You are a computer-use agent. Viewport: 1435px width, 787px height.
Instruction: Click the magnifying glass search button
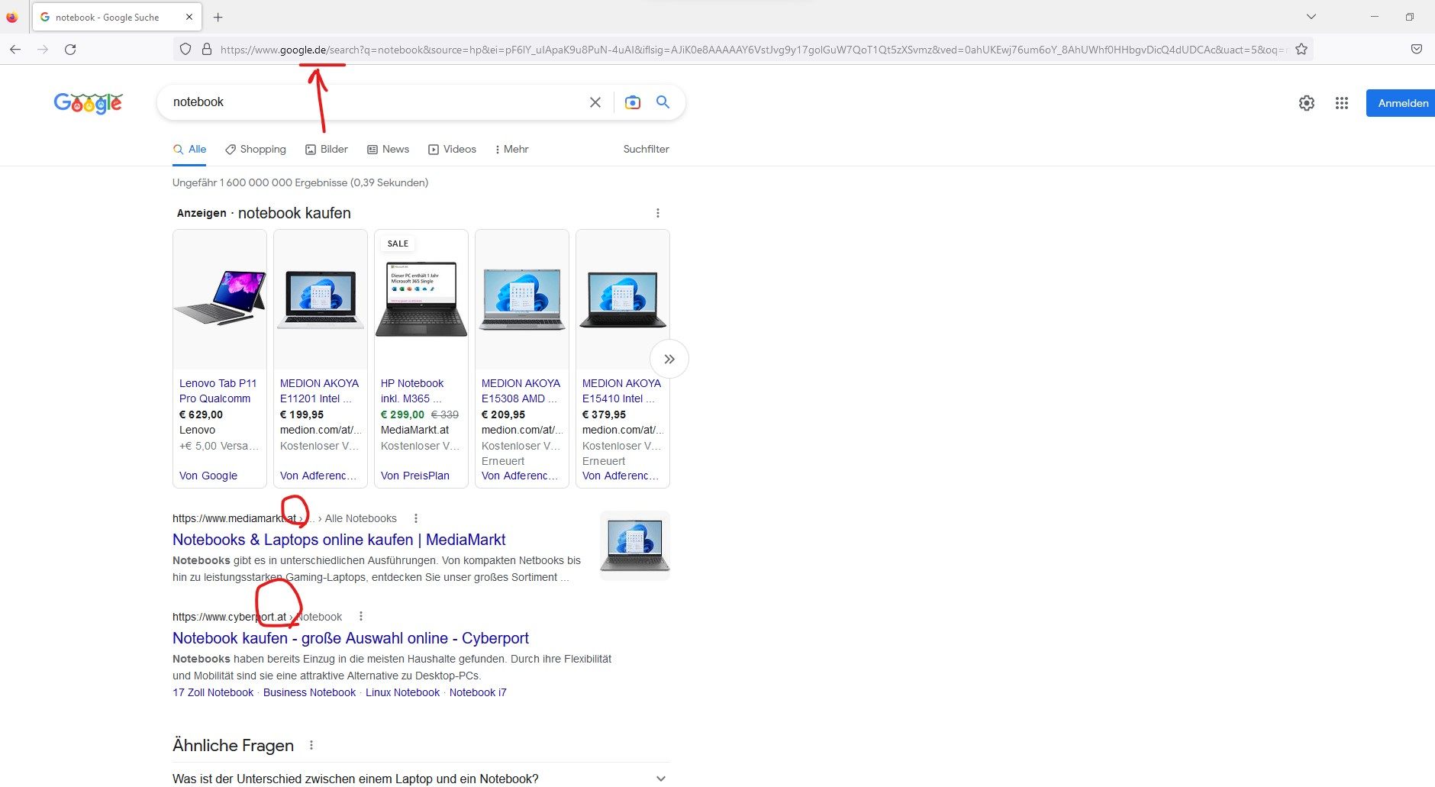(663, 102)
